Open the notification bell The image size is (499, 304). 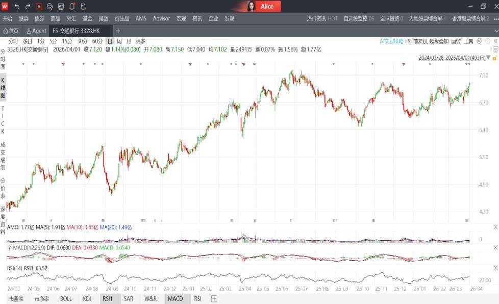[72, 7]
